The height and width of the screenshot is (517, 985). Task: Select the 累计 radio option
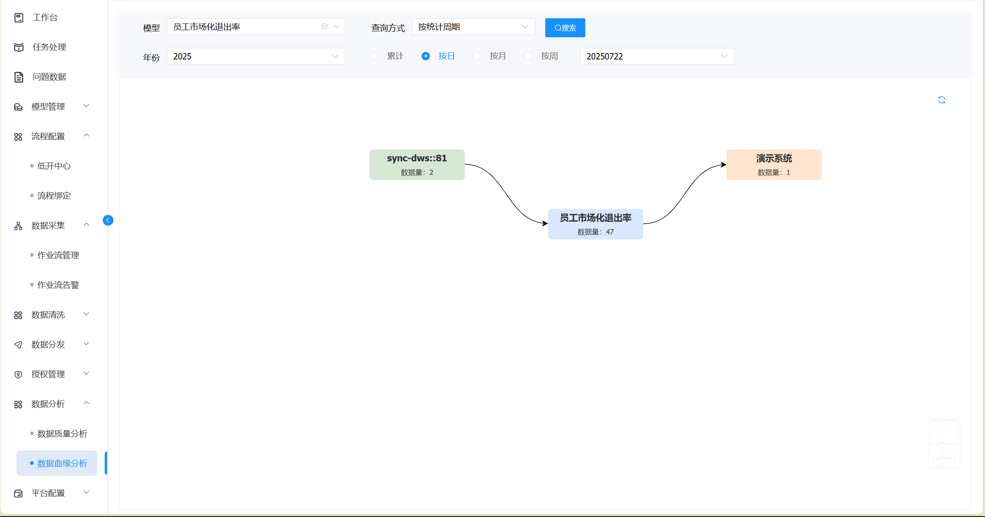pos(374,56)
